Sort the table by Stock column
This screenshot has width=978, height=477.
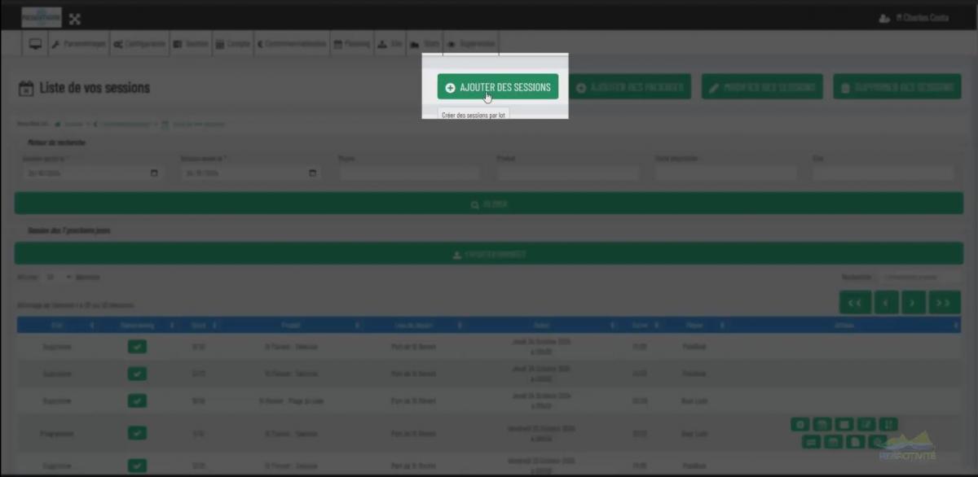[198, 325]
